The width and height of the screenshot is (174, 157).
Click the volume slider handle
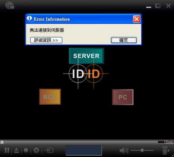(x=142, y=150)
